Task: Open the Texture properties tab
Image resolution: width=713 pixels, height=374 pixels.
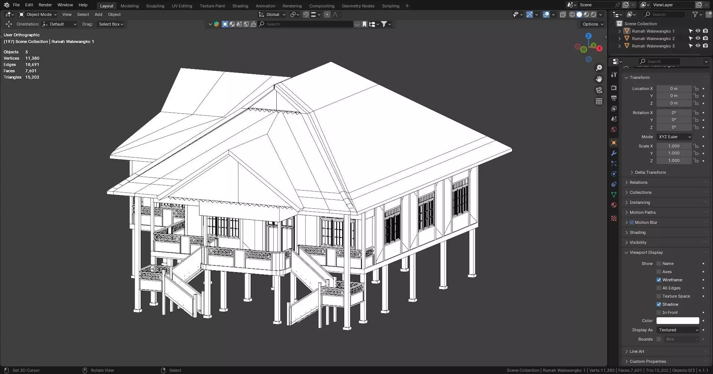Action: (x=614, y=218)
